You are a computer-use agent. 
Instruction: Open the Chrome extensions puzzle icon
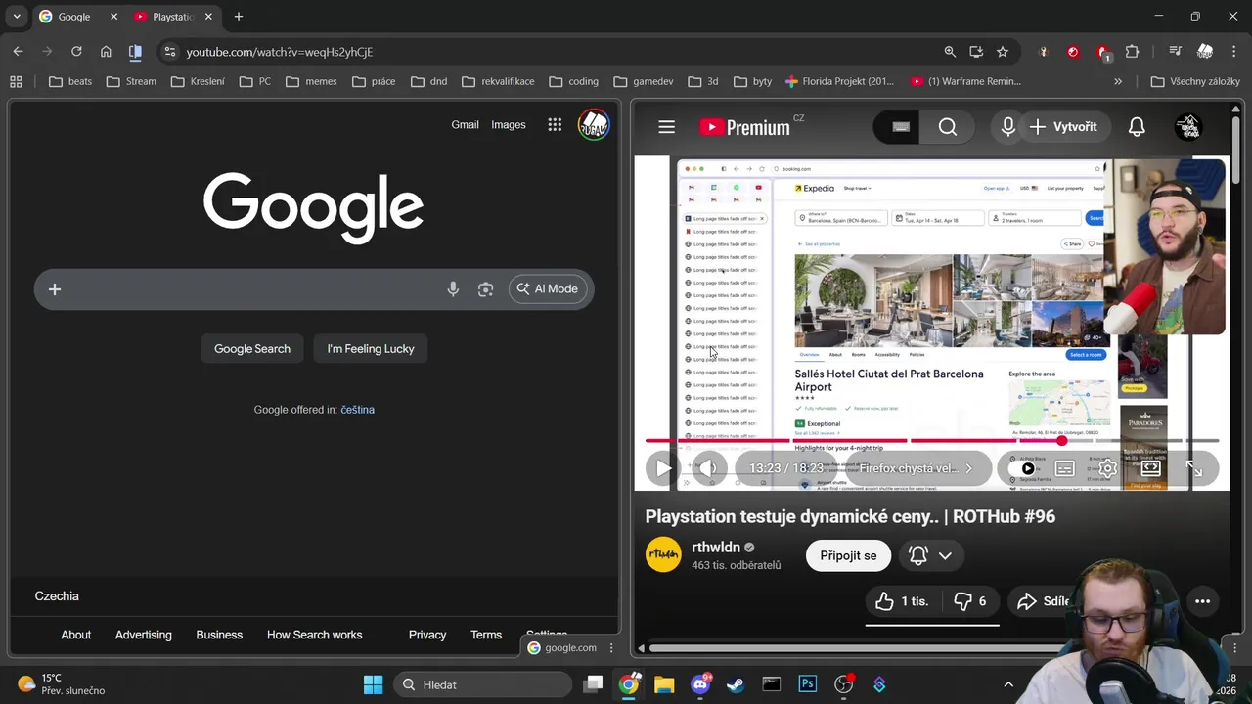coord(1132,52)
